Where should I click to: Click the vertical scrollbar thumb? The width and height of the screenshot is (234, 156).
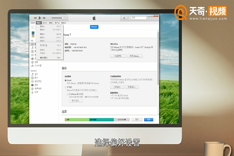tap(158, 58)
